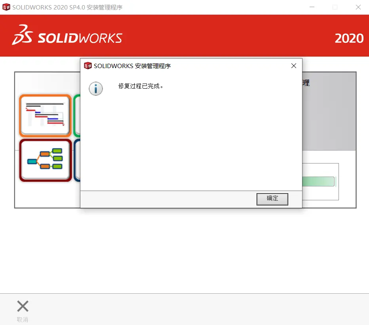Select the Gantt chart thumbnail with orange border

(x=46, y=115)
